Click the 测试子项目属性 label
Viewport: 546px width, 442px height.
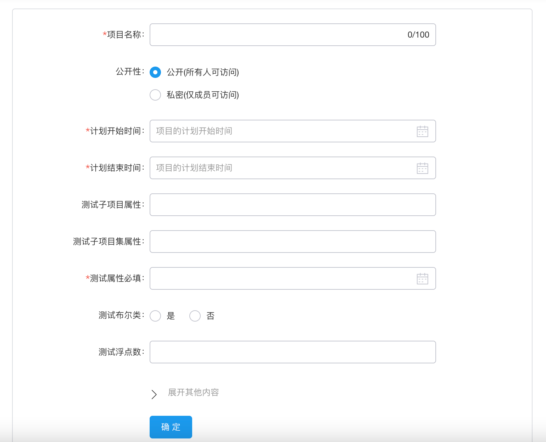(113, 205)
